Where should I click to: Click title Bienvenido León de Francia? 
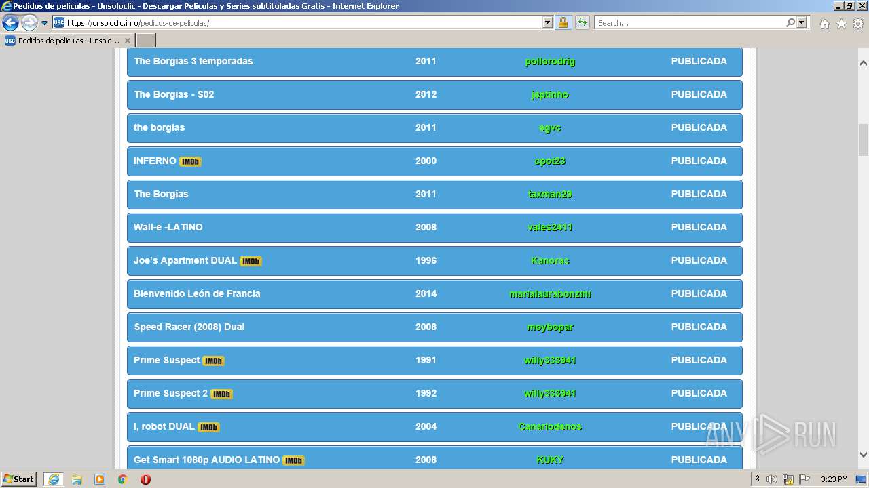coord(197,293)
